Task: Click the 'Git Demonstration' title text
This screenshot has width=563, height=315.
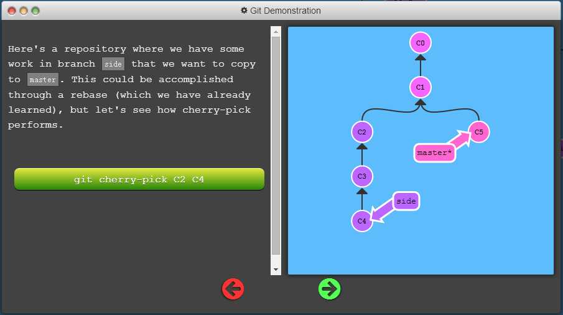Action: (286, 11)
